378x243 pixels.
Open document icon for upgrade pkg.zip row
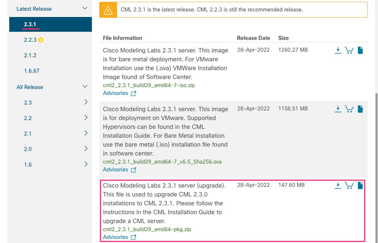coord(360,185)
